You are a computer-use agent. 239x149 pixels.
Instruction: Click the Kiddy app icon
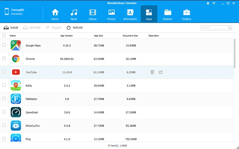[x=16, y=85]
